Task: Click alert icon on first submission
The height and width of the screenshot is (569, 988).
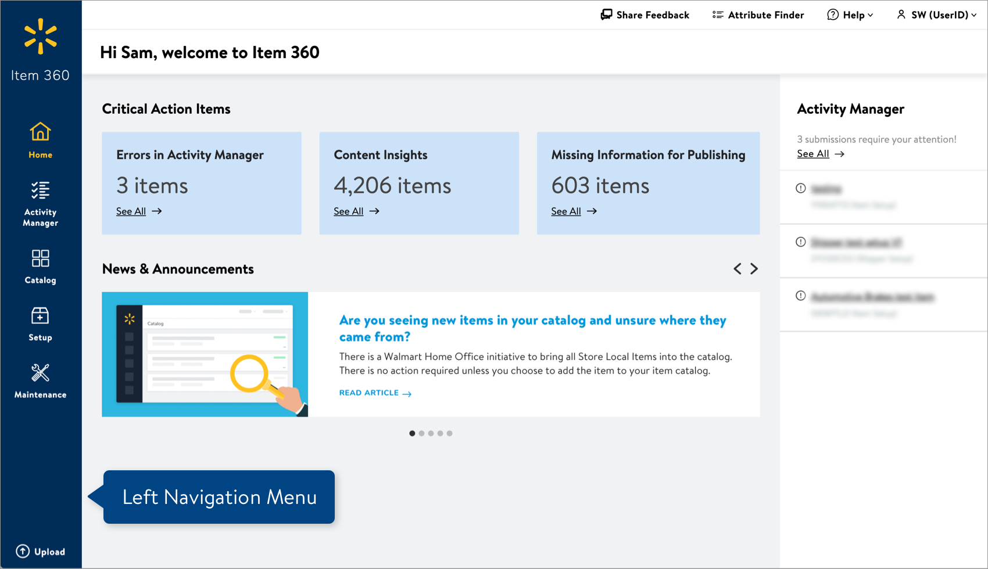Action: point(801,188)
